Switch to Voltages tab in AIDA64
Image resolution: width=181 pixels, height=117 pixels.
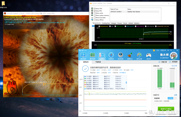pyautogui.click(x=114, y=23)
